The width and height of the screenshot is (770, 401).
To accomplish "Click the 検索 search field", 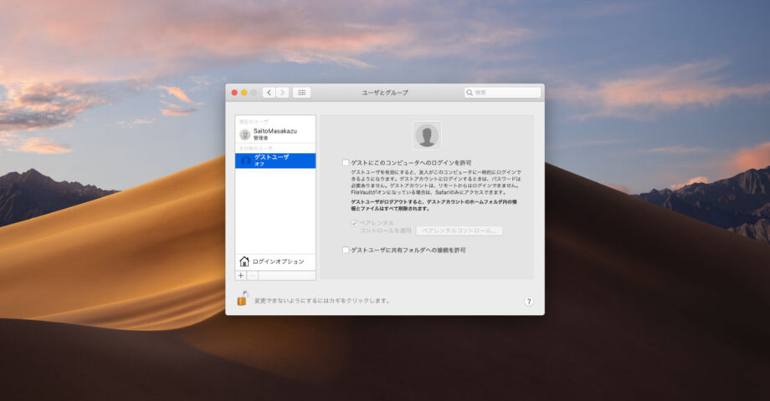I will click(502, 92).
